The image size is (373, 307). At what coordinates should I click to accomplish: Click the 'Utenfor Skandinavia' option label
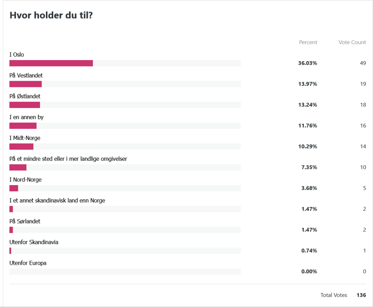point(34,242)
